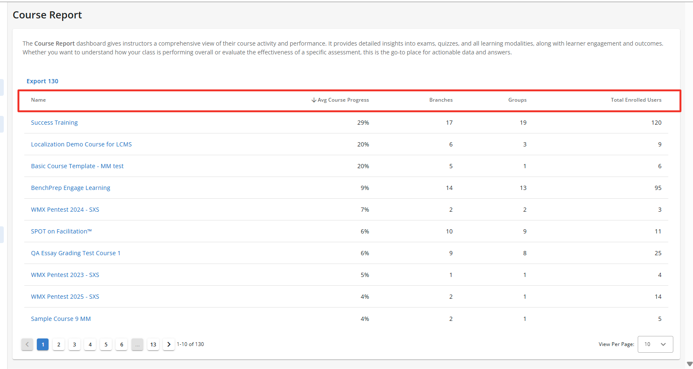
Task: Export 130 courses link
Action: point(42,81)
